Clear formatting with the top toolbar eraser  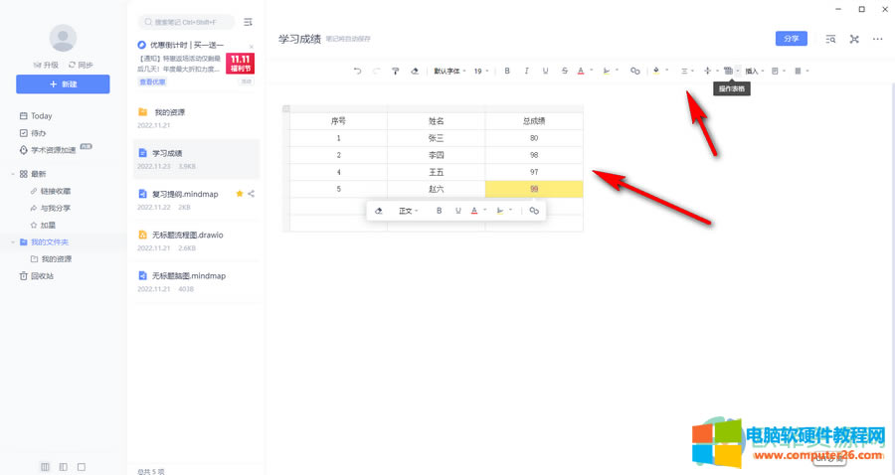pyautogui.click(x=415, y=71)
